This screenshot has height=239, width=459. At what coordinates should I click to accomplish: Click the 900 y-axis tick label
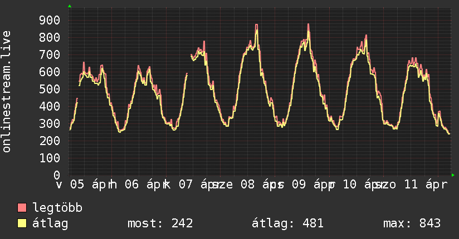coord(50,21)
